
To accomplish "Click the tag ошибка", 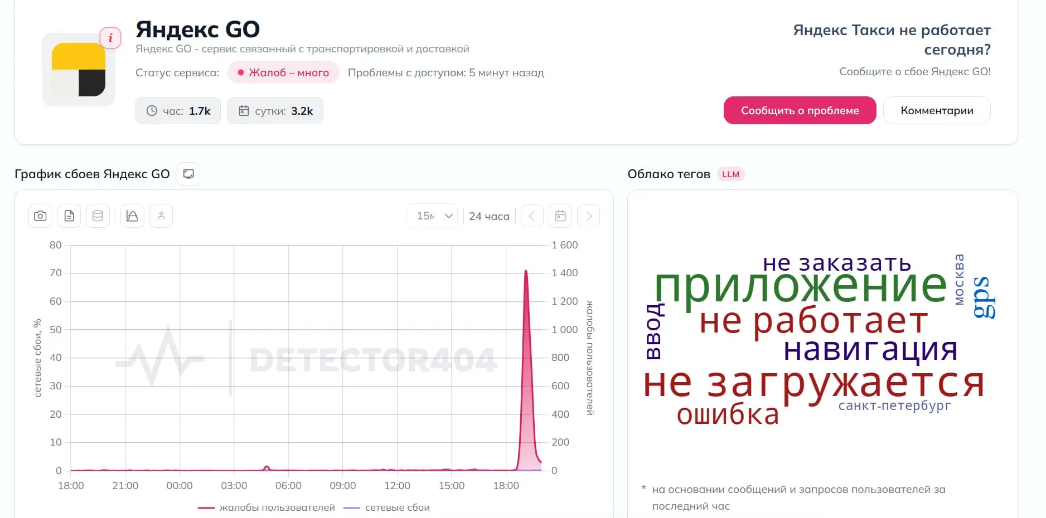I will 728,414.
